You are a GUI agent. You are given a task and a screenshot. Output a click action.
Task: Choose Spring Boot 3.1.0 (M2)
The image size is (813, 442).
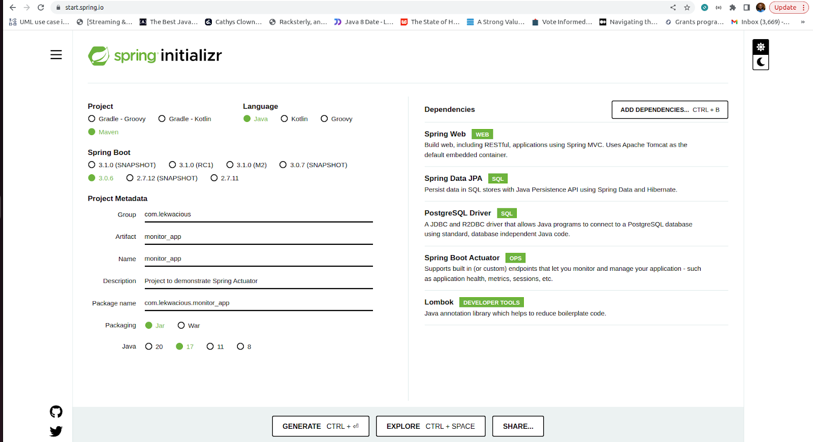coord(246,165)
